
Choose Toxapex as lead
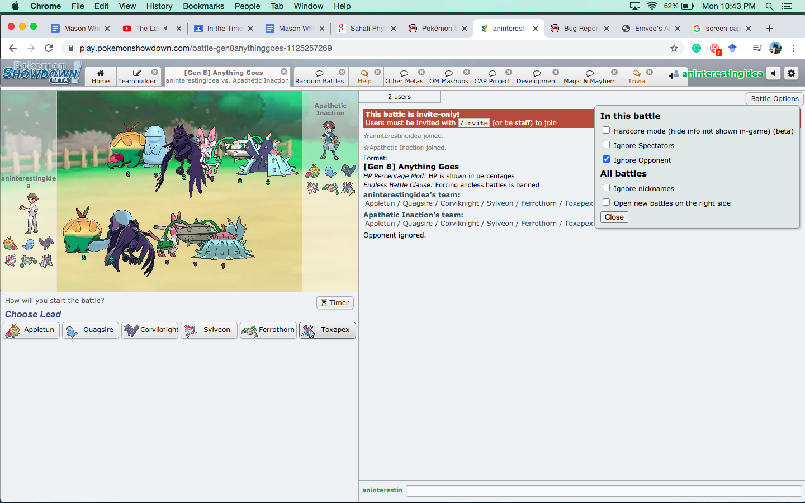(x=328, y=330)
